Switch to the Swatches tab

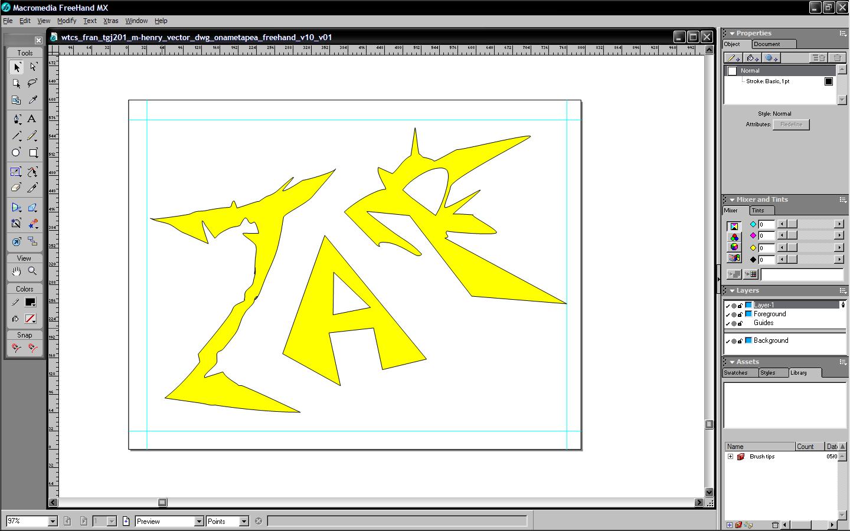(736, 373)
